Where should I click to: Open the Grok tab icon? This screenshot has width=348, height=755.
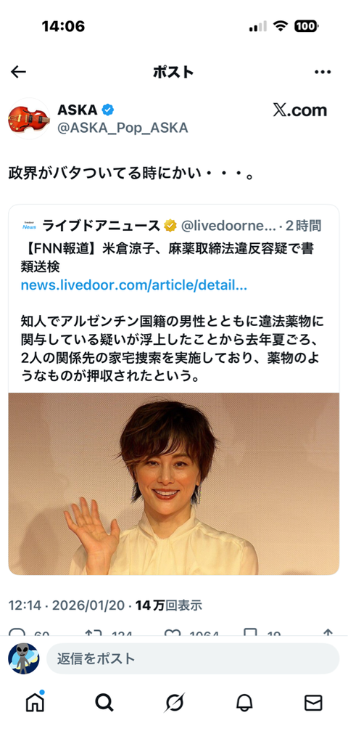tap(174, 703)
